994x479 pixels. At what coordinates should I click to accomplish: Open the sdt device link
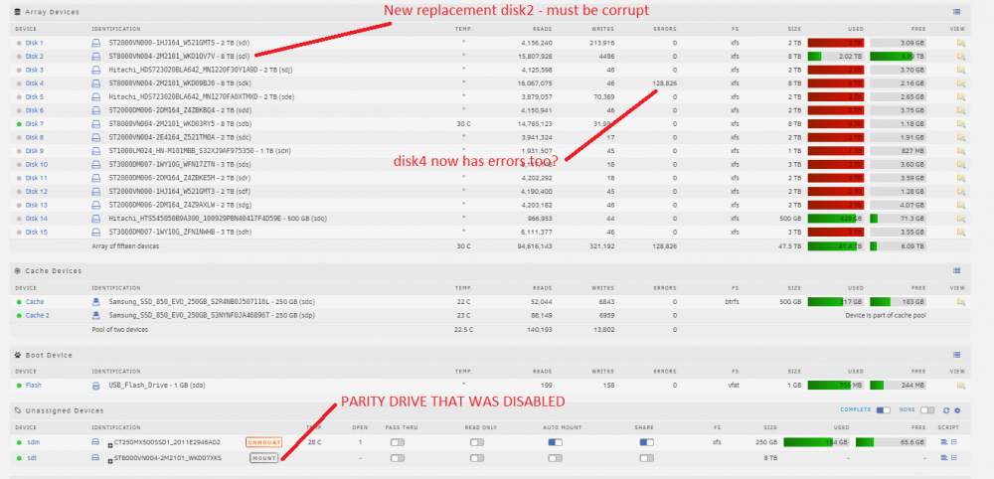32,457
